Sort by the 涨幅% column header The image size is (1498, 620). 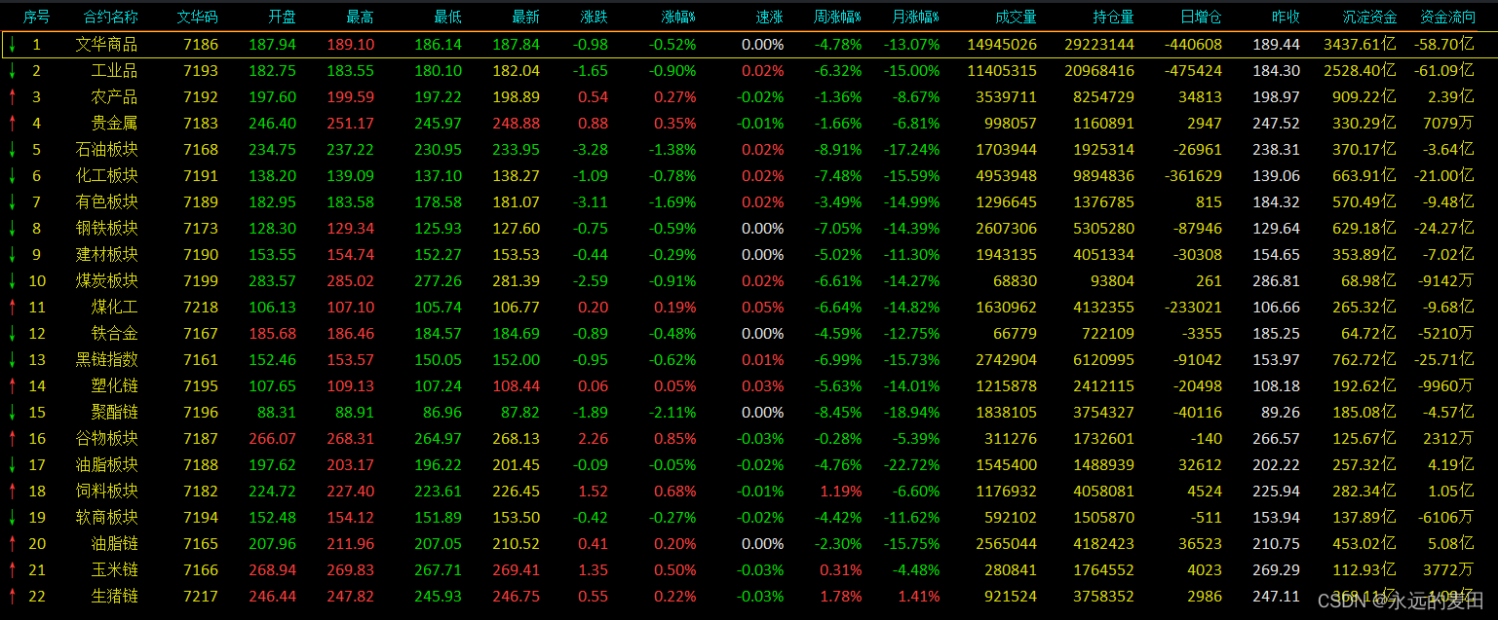coord(678,17)
